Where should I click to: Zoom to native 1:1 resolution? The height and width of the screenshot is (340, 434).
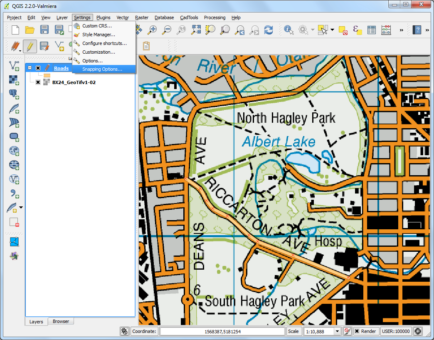pyautogui.click(x=181, y=30)
